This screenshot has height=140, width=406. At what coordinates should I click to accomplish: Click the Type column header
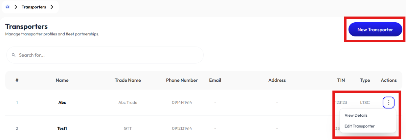point(365,80)
